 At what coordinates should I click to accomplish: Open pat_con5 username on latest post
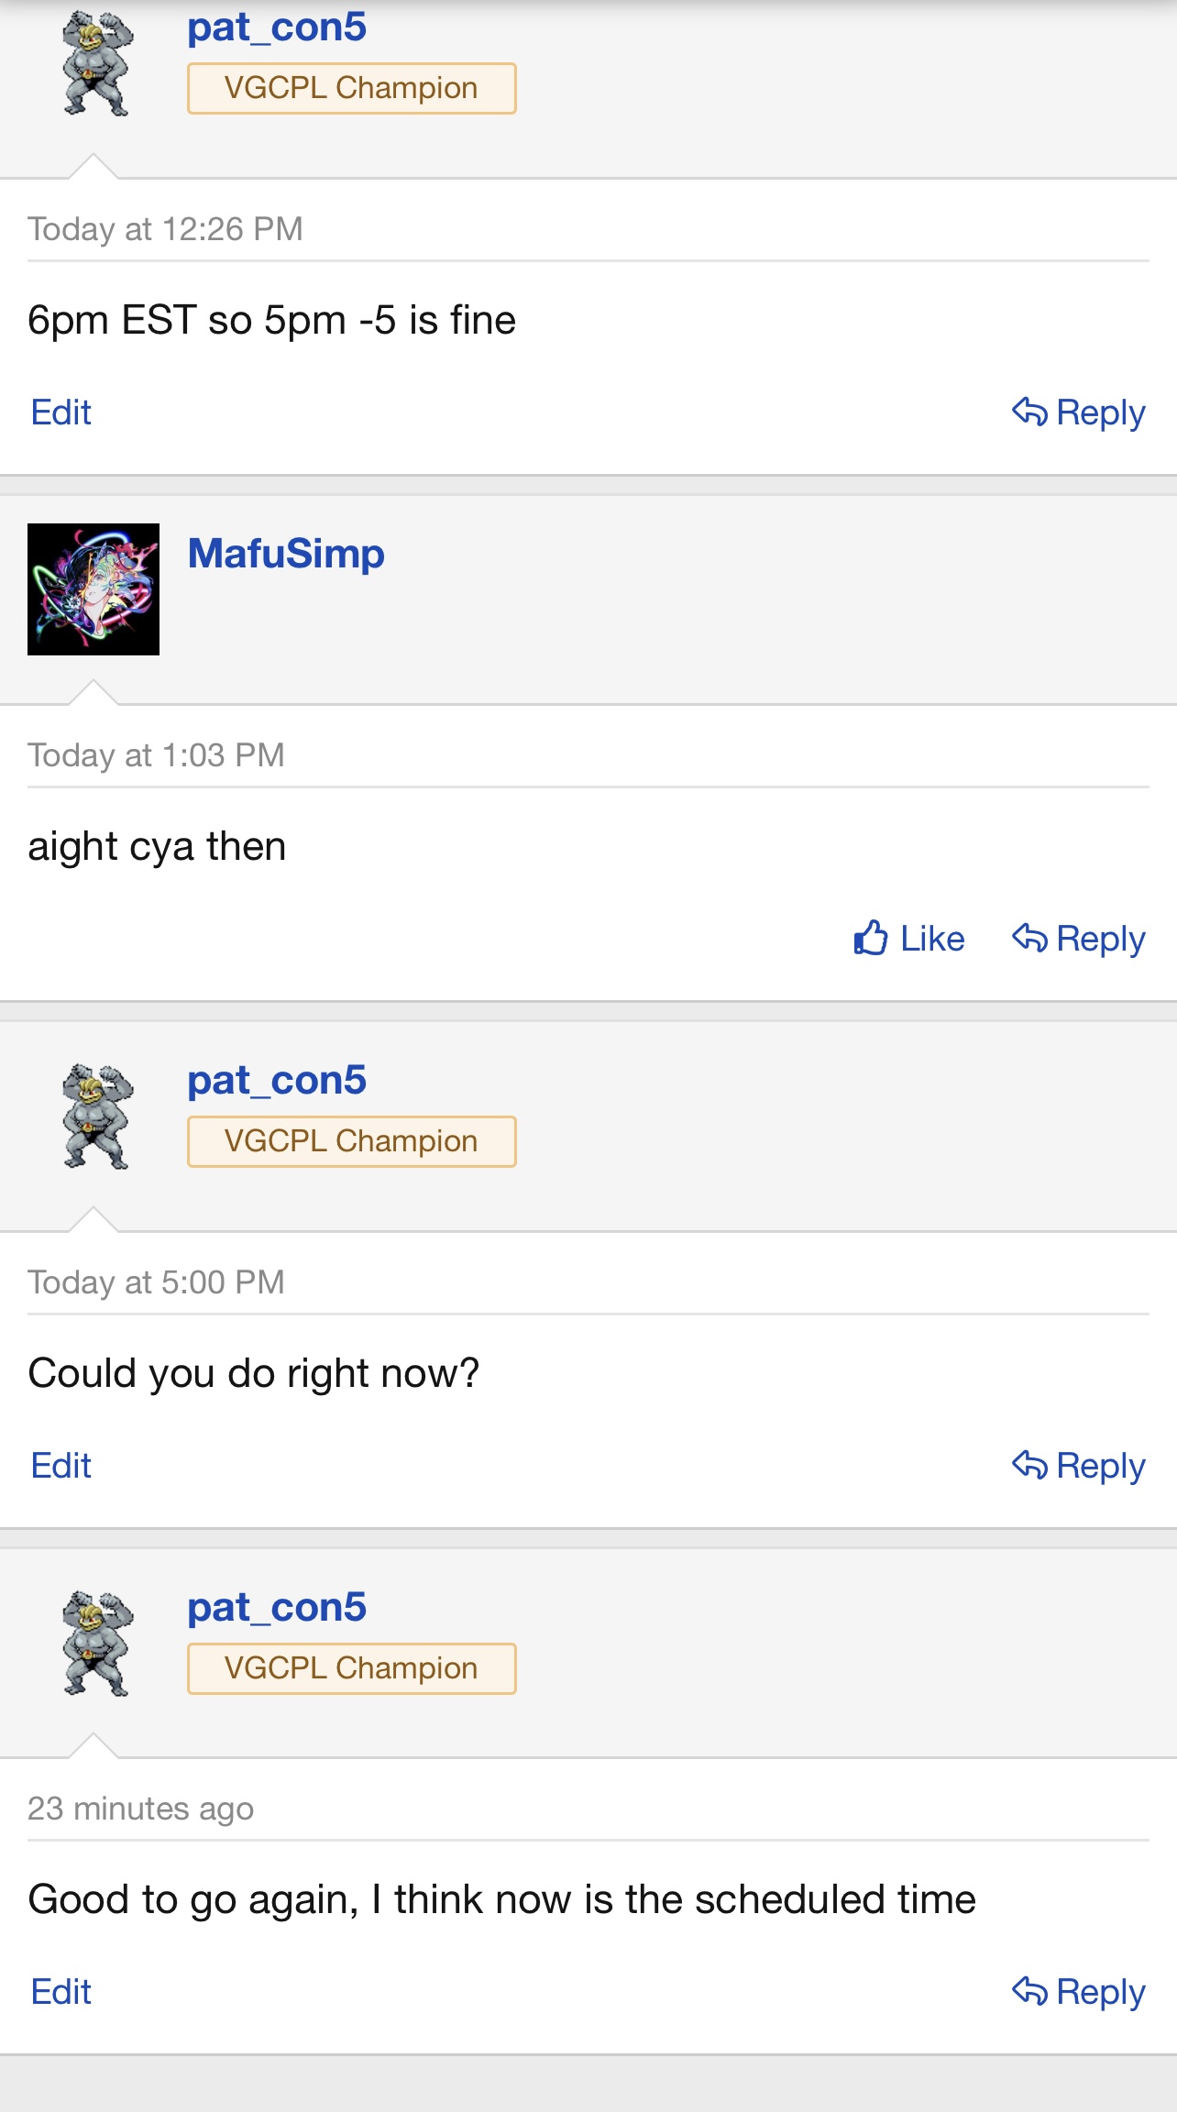(x=277, y=1607)
